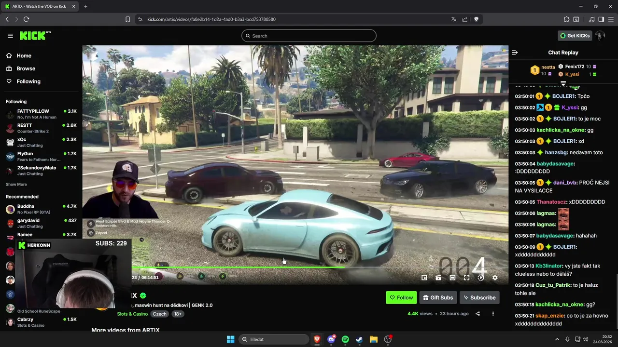Open Cabrzy recommended channel
The image size is (618, 347).
(x=41, y=322)
